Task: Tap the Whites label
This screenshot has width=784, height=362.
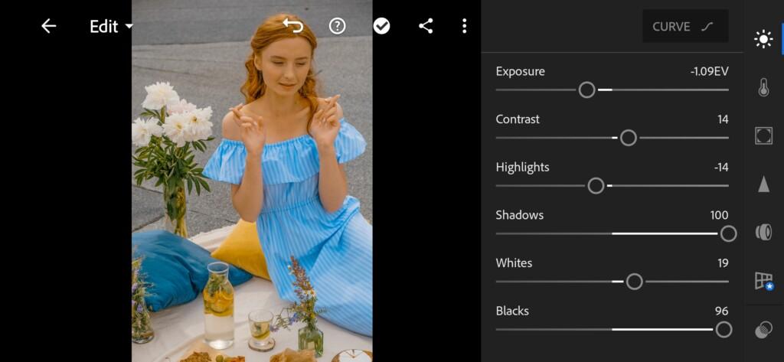Action: (514, 263)
